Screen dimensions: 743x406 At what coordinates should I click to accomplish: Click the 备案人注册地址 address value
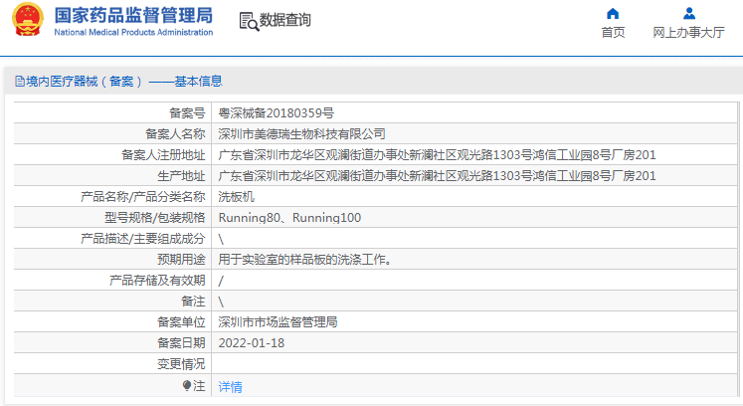tap(437, 154)
